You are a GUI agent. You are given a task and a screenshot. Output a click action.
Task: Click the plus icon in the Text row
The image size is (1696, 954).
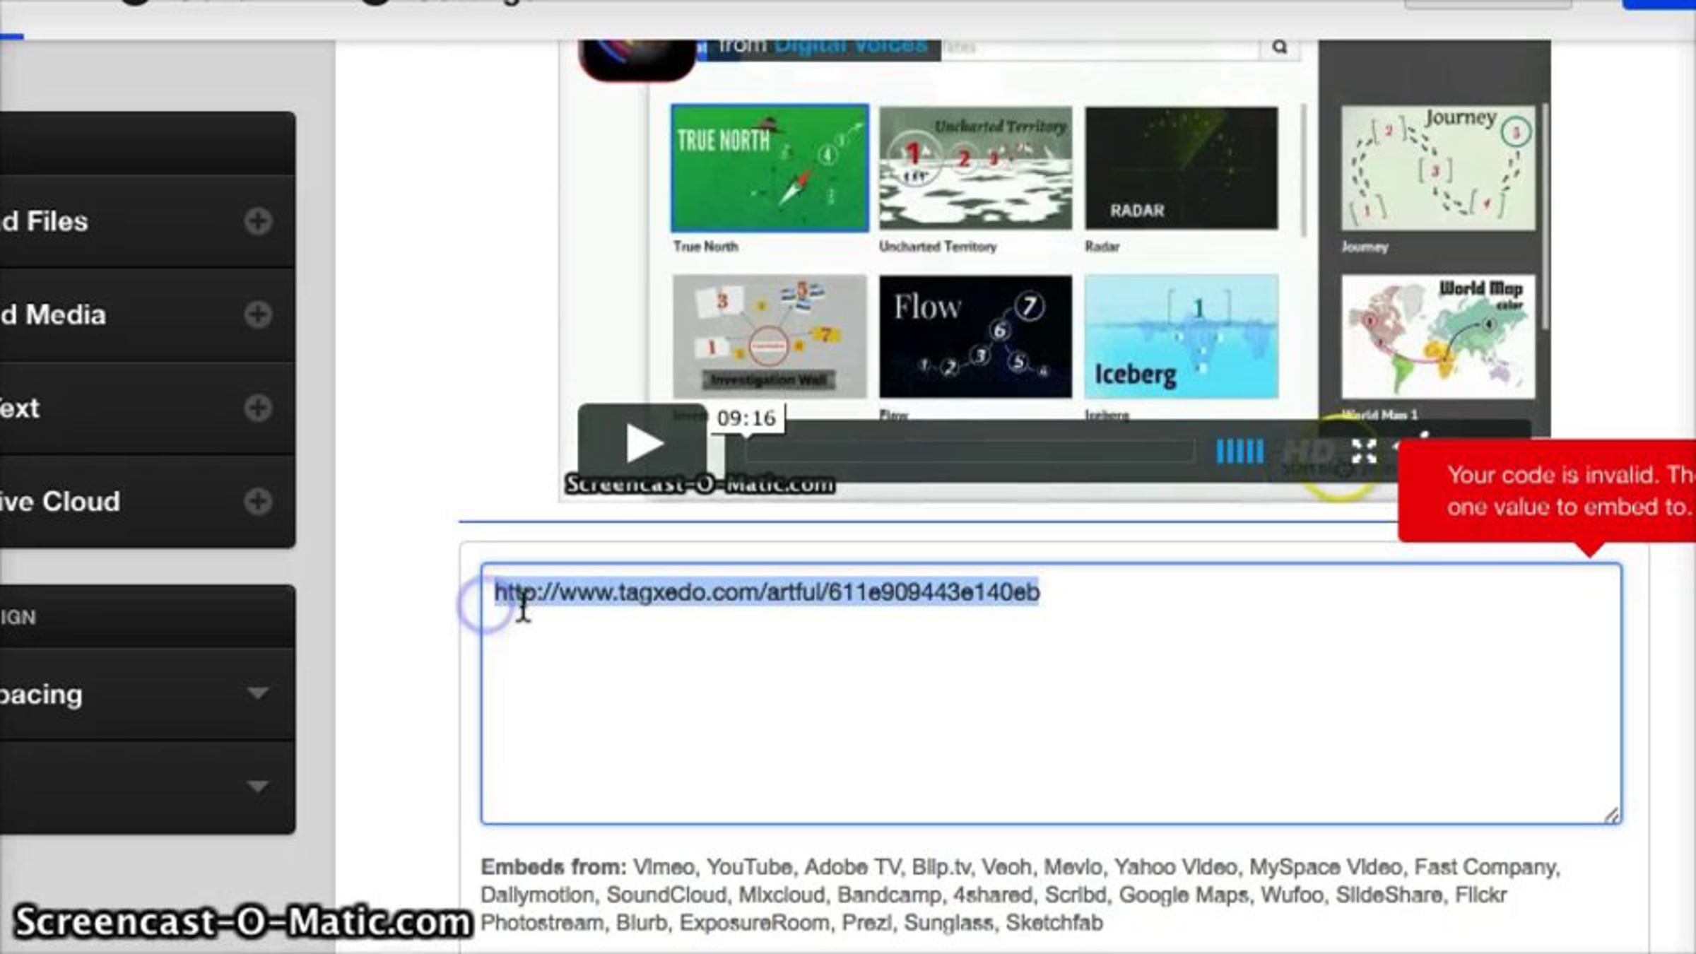click(x=258, y=408)
